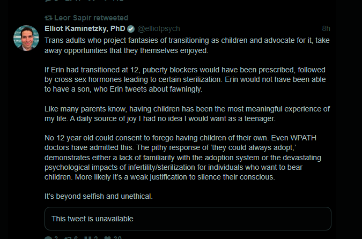Click the retweet count under the tweet
The height and width of the screenshot is (239, 362).
[77, 237]
